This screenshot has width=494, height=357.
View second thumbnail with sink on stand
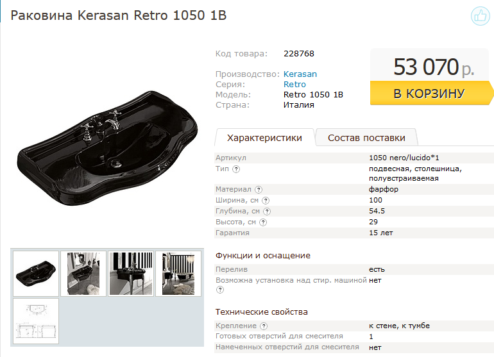[x=83, y=273]
